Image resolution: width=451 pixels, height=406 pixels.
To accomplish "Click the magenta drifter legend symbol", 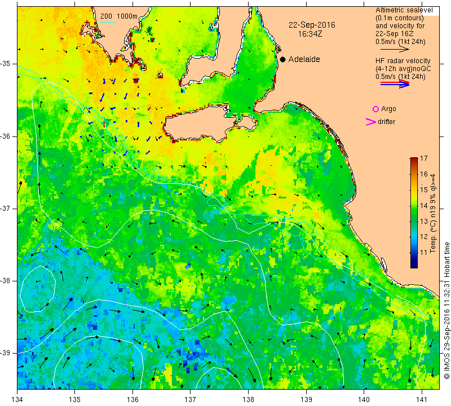I will point(371,122).
